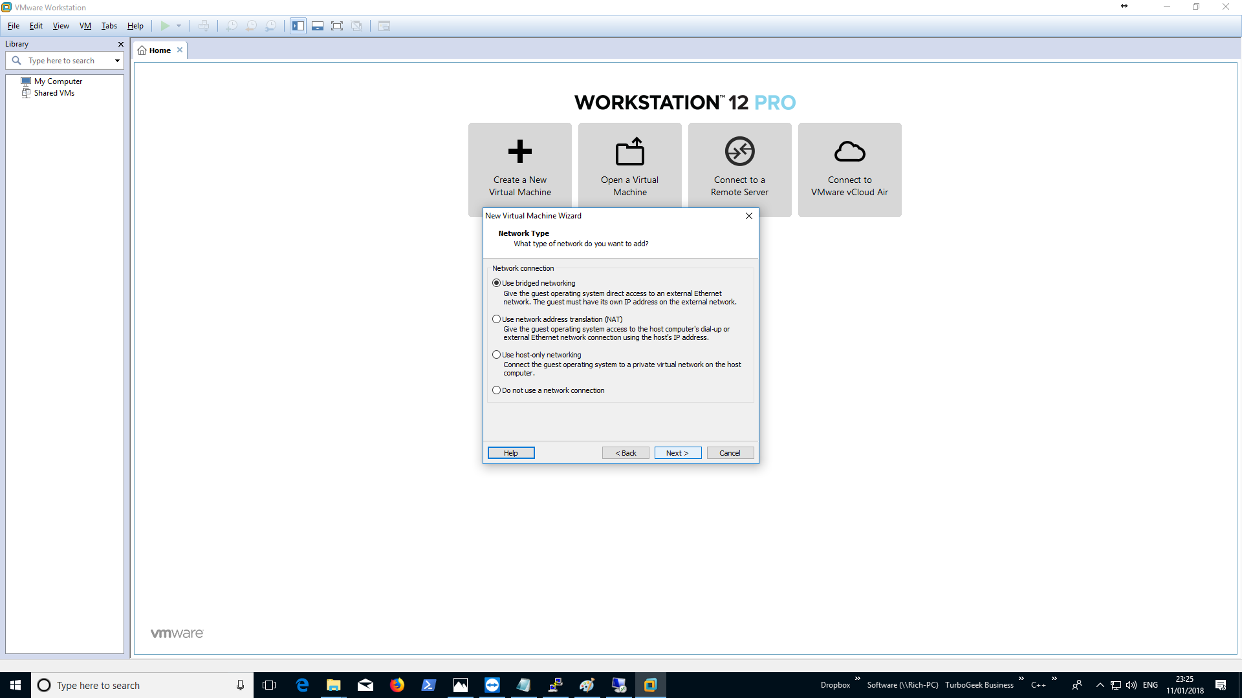Image resolution: width=1242 pixels, height=698 pixels.
Task: Click the Manage Snapshots toolbar icon
Action: (270, 26)
